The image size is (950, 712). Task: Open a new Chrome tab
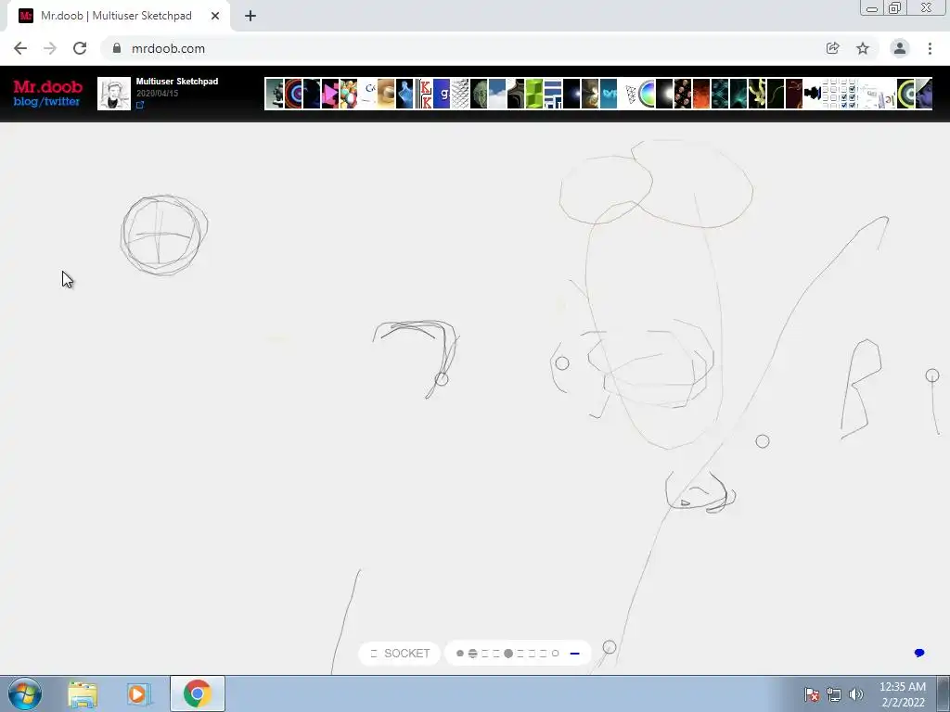coord(250,16)
